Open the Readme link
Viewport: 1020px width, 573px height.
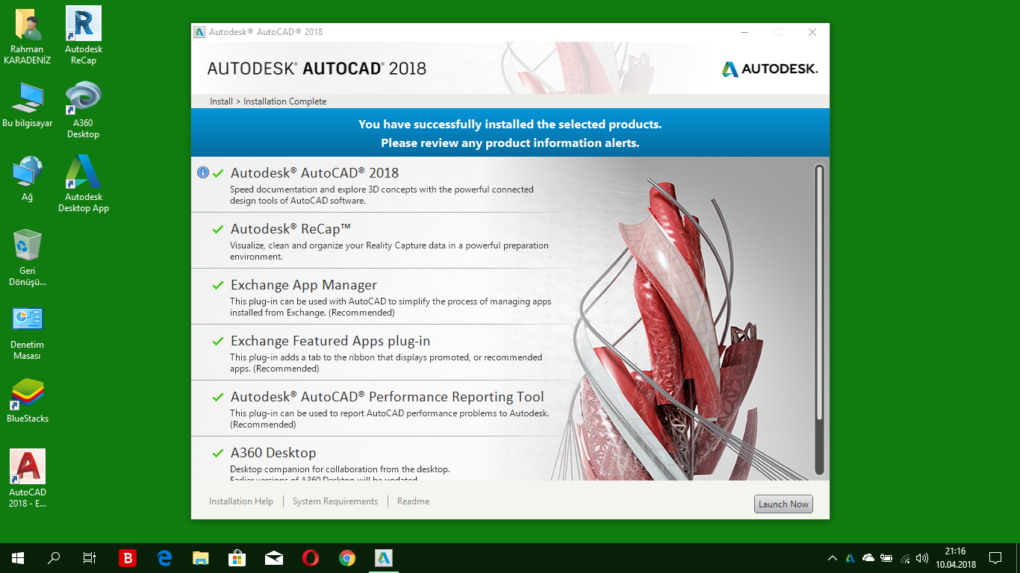[x=413, y=501]
